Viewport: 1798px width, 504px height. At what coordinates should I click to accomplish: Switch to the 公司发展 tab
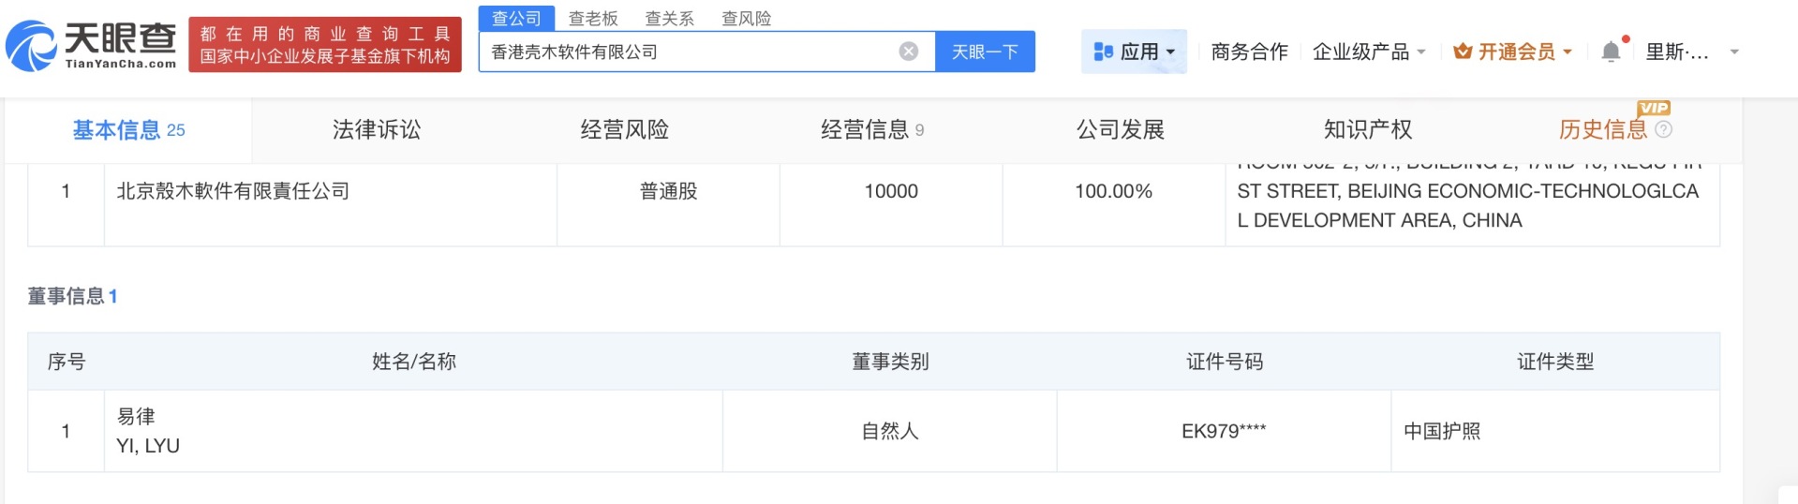tap(1121, 130)
